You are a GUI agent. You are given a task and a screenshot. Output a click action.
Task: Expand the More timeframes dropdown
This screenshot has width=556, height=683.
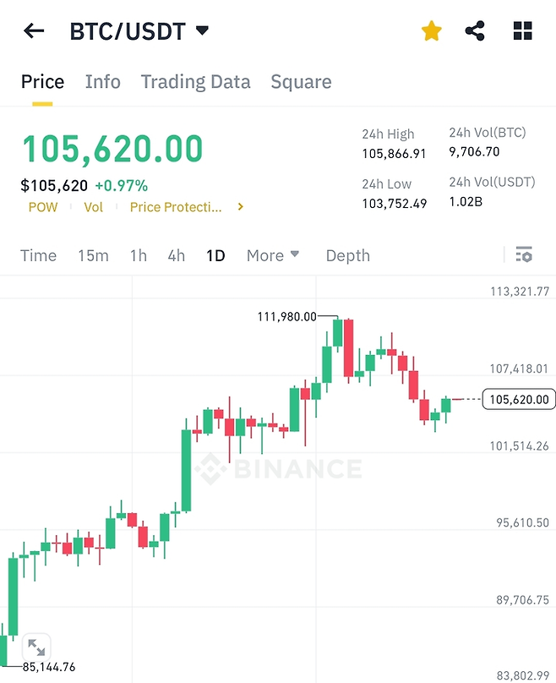(273, 255)
